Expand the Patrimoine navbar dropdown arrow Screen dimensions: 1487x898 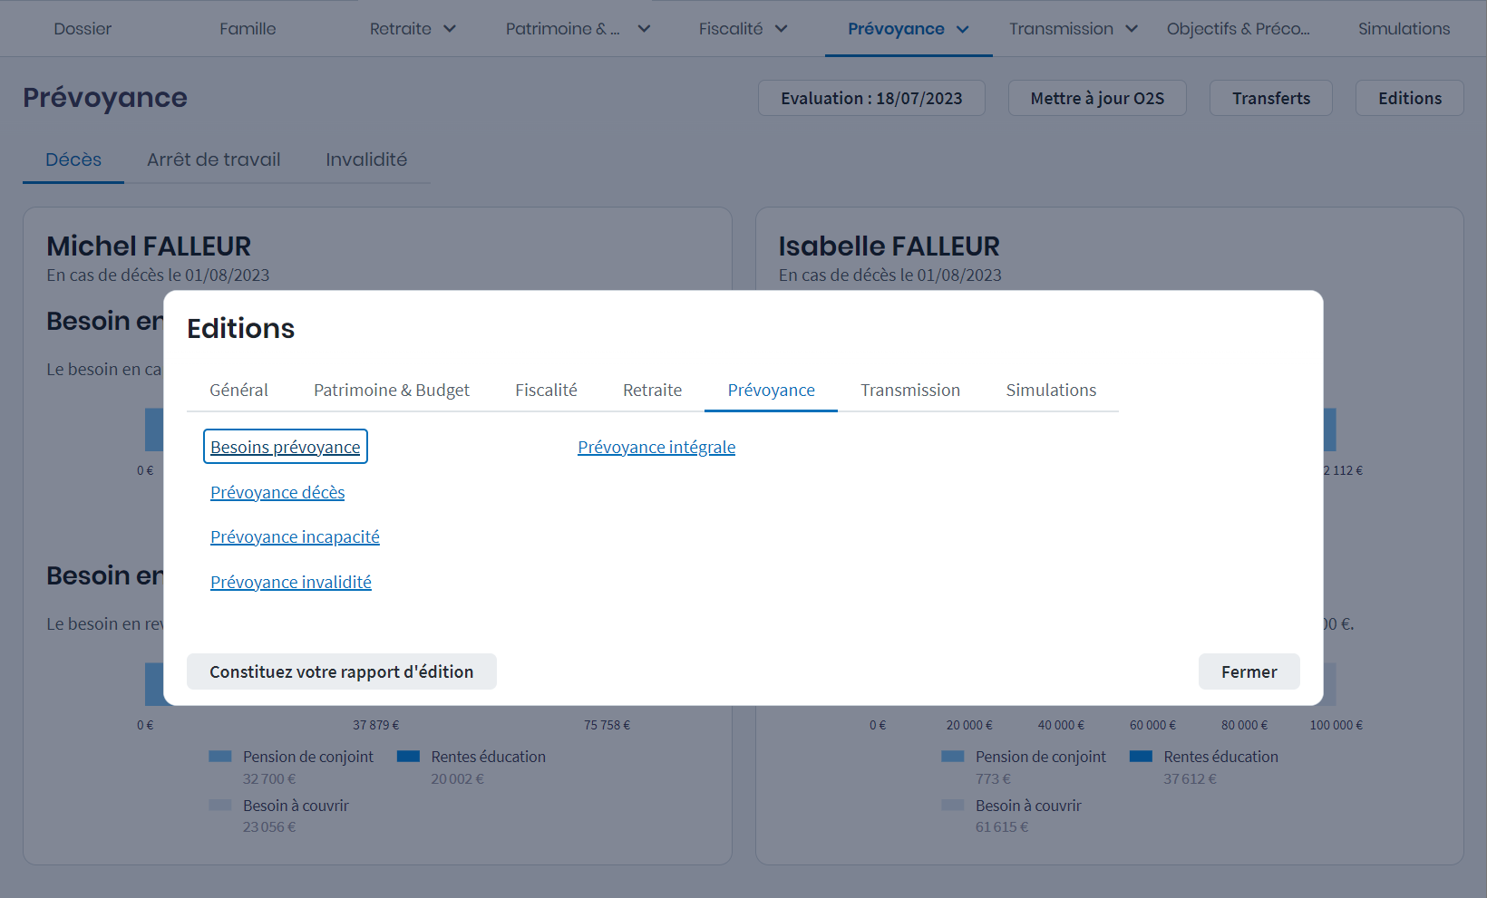(x=644, y=29)
